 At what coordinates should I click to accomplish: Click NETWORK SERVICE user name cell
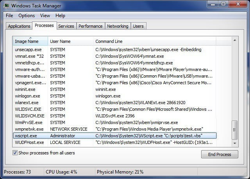[x=69, y=129]
